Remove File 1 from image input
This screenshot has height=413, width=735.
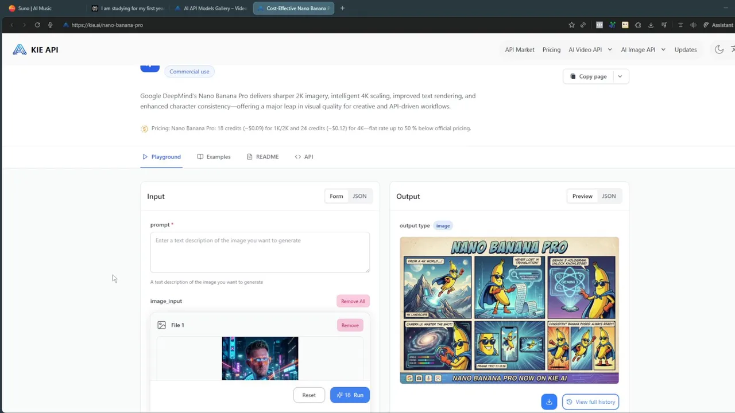pyautogui.click(x=350, y=325)
